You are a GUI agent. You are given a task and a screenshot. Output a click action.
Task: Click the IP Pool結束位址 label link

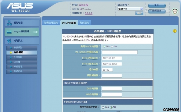point(91,64)
